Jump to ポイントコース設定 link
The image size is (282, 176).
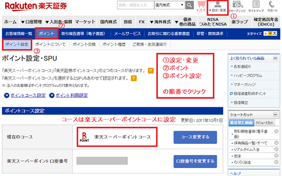pos(28,95)
